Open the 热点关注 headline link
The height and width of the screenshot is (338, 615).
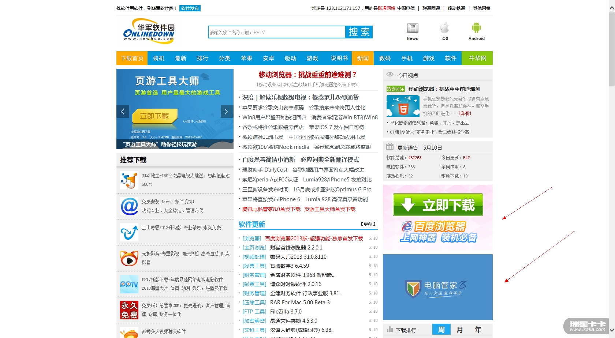[x=444, y=89]
